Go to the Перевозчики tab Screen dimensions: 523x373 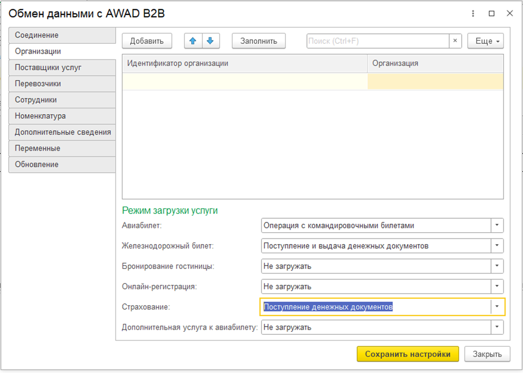62,84
